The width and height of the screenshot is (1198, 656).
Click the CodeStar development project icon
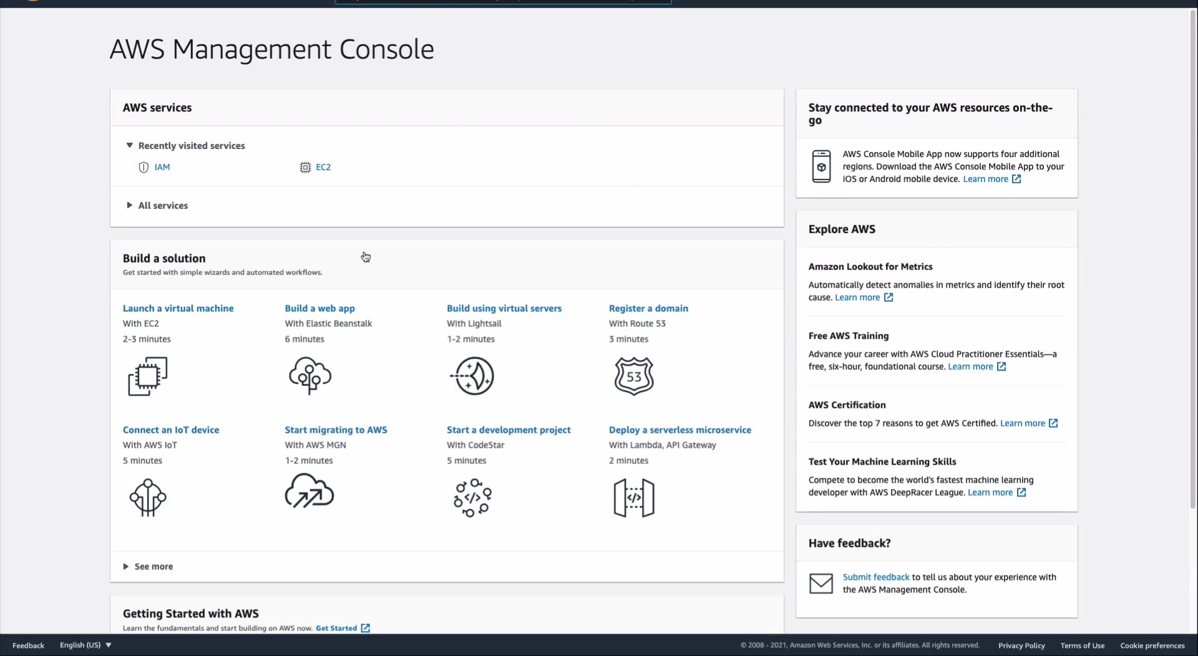pyautogui.click(x=472, y=498)
